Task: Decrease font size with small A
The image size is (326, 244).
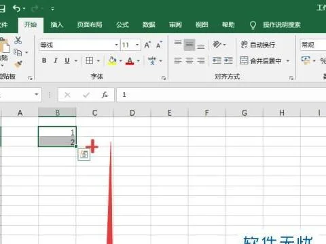Action: tap(159, 45)
